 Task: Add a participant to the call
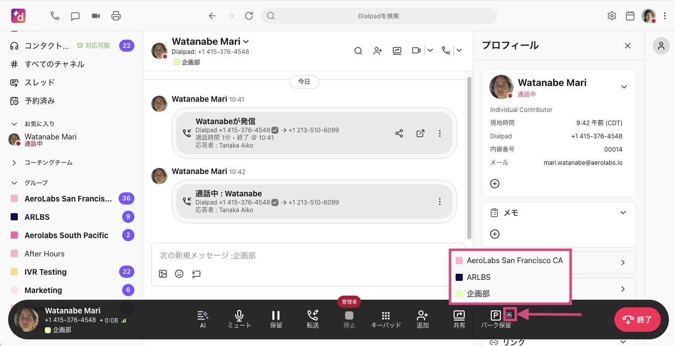[x=423, y=316]
